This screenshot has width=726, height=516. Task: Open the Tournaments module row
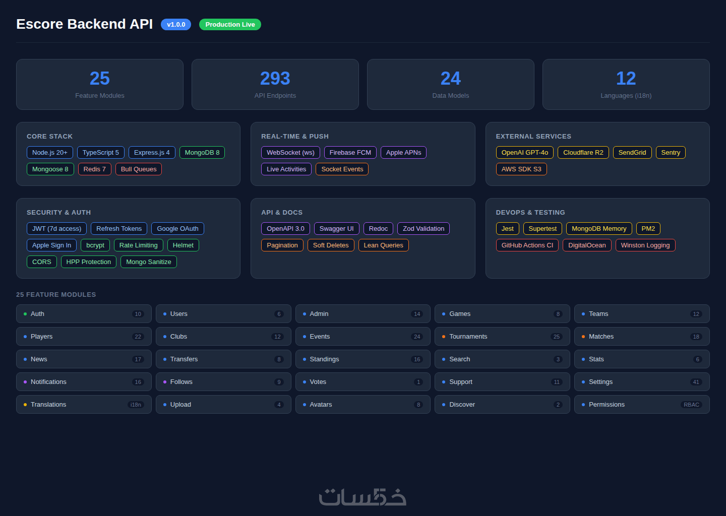click(x=502, y=336)
